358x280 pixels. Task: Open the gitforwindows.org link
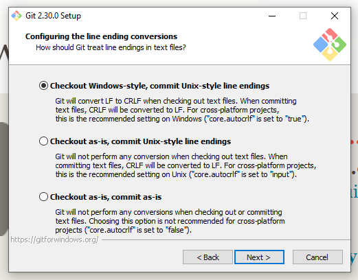[54, 240]
